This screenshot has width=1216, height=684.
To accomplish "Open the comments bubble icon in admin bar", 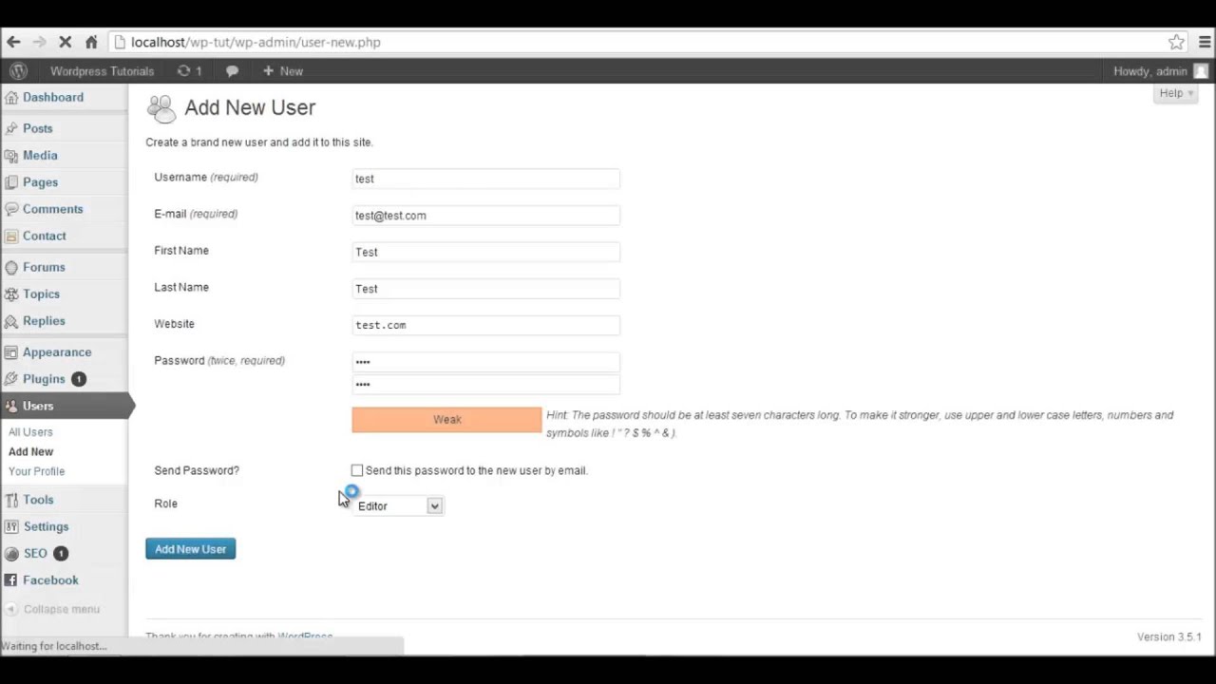I will 232,70.
